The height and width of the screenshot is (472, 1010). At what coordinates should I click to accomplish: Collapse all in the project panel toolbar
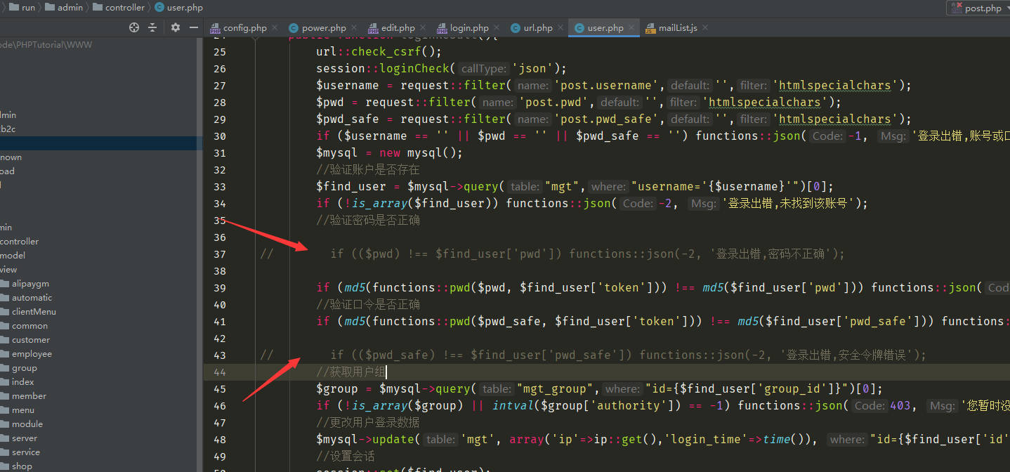(152, 27)
